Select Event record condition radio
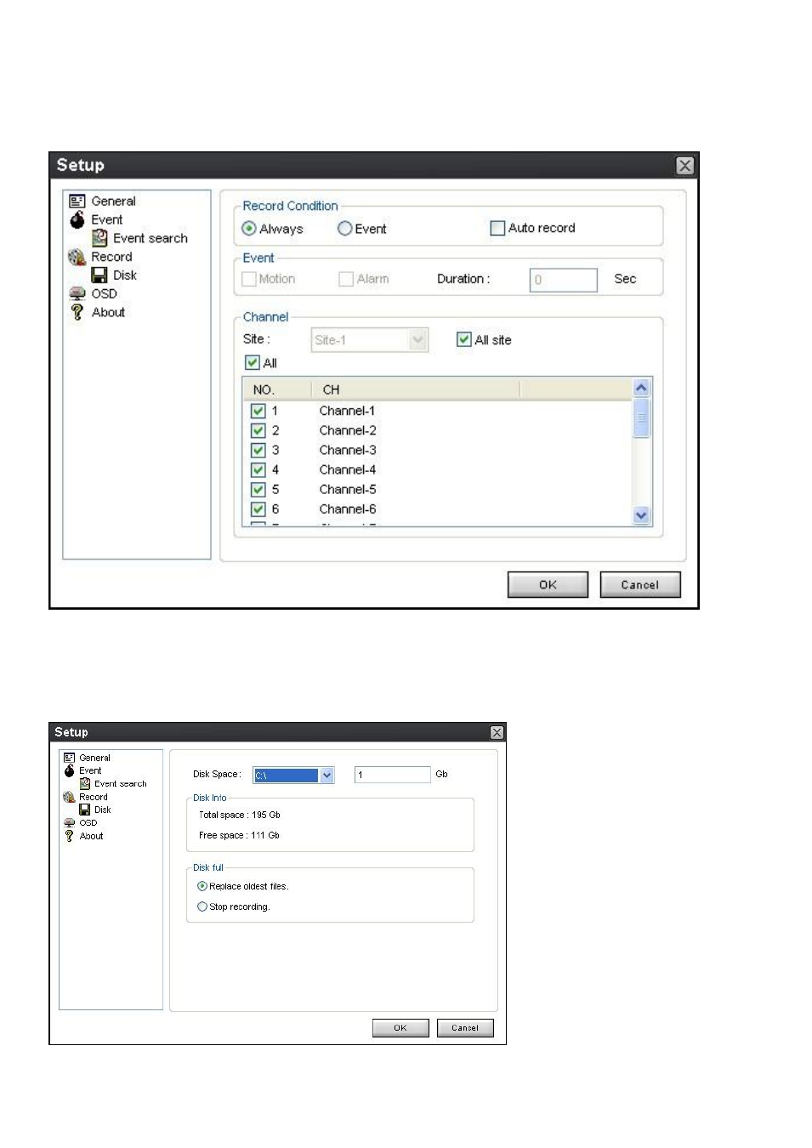Viewport: 812px width, 1148px height. click(x=344, y=229)
